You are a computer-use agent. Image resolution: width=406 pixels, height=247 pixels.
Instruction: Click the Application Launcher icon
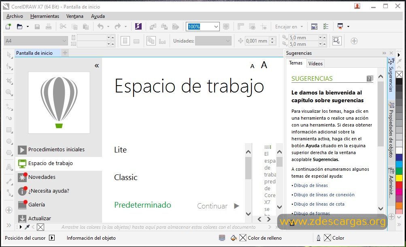pos(340,26)
